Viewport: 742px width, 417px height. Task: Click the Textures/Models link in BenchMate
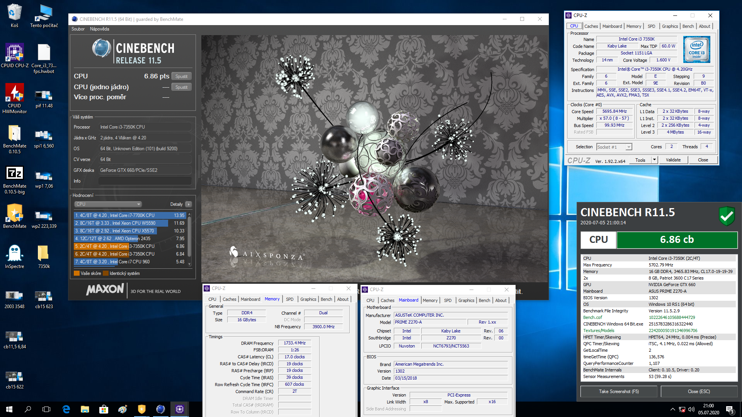point(599,331)
